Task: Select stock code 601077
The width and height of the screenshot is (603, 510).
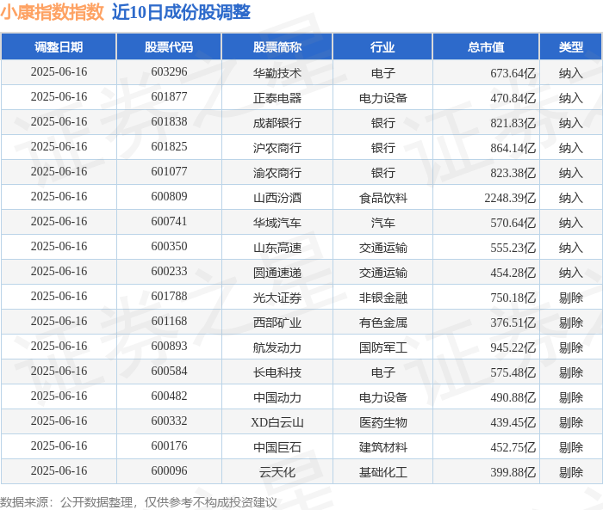Action: click(x=169, y=172)
